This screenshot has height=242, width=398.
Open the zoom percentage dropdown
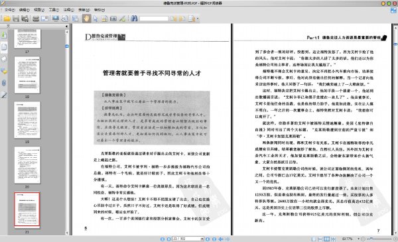(358, 239)
